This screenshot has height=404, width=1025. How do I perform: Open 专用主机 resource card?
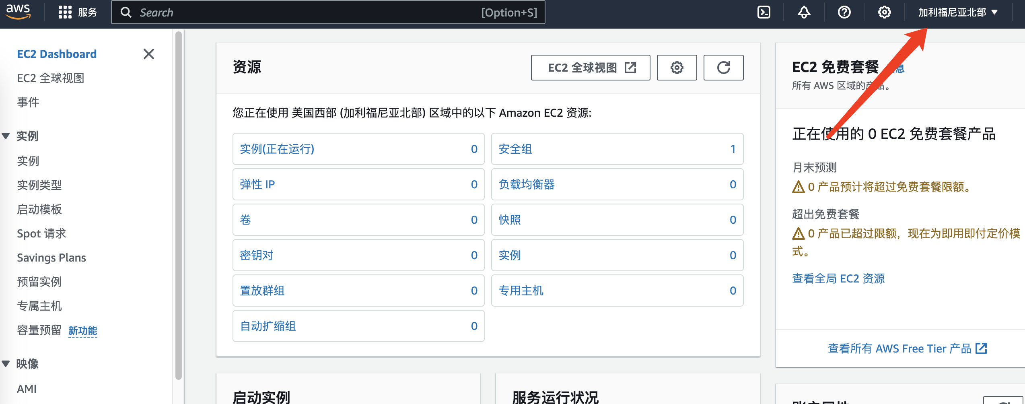pyautogui.click(x=617, y=291)
